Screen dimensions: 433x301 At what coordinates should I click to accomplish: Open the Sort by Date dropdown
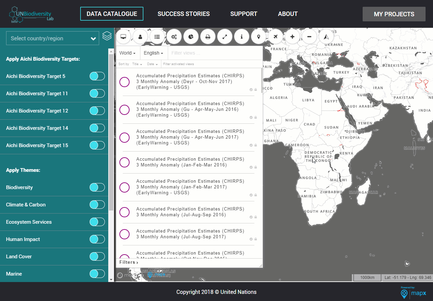coord(152,64)
